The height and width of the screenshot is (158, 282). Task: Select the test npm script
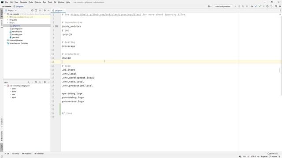pyautogui.click(x=14, y=94)
